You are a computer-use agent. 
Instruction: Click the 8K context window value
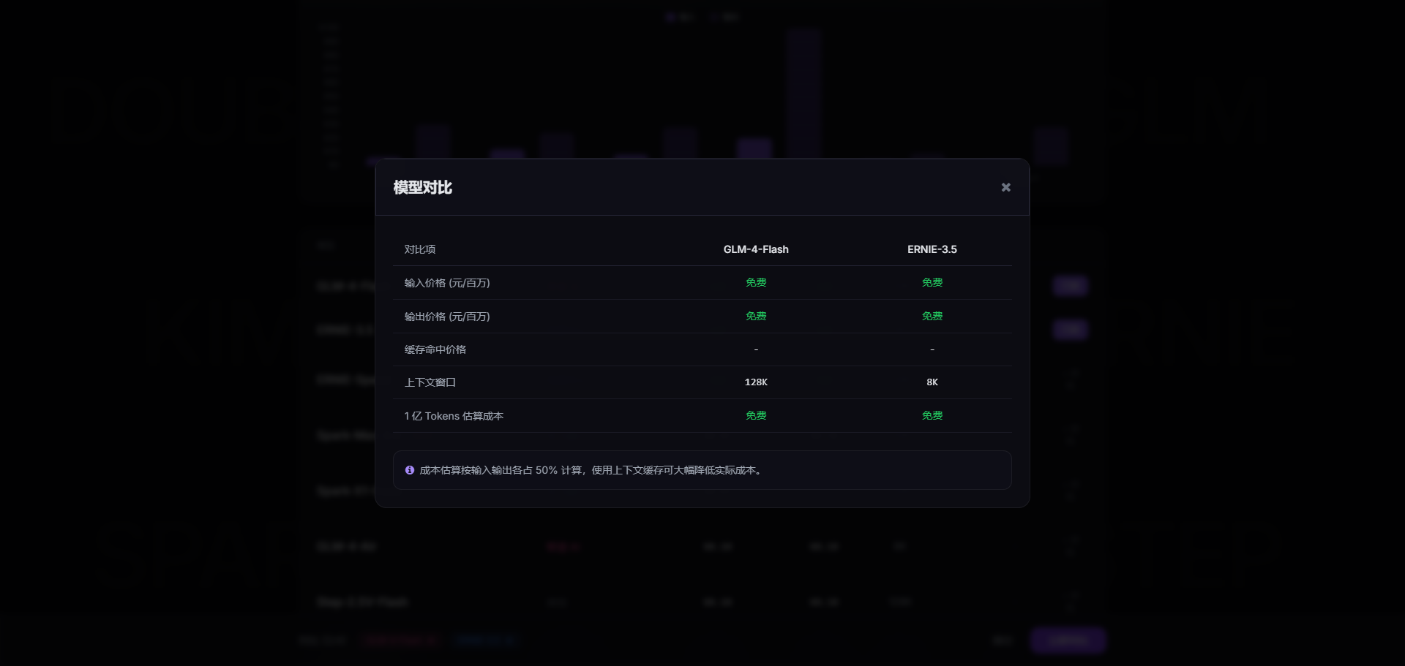(x=932, y=382)
